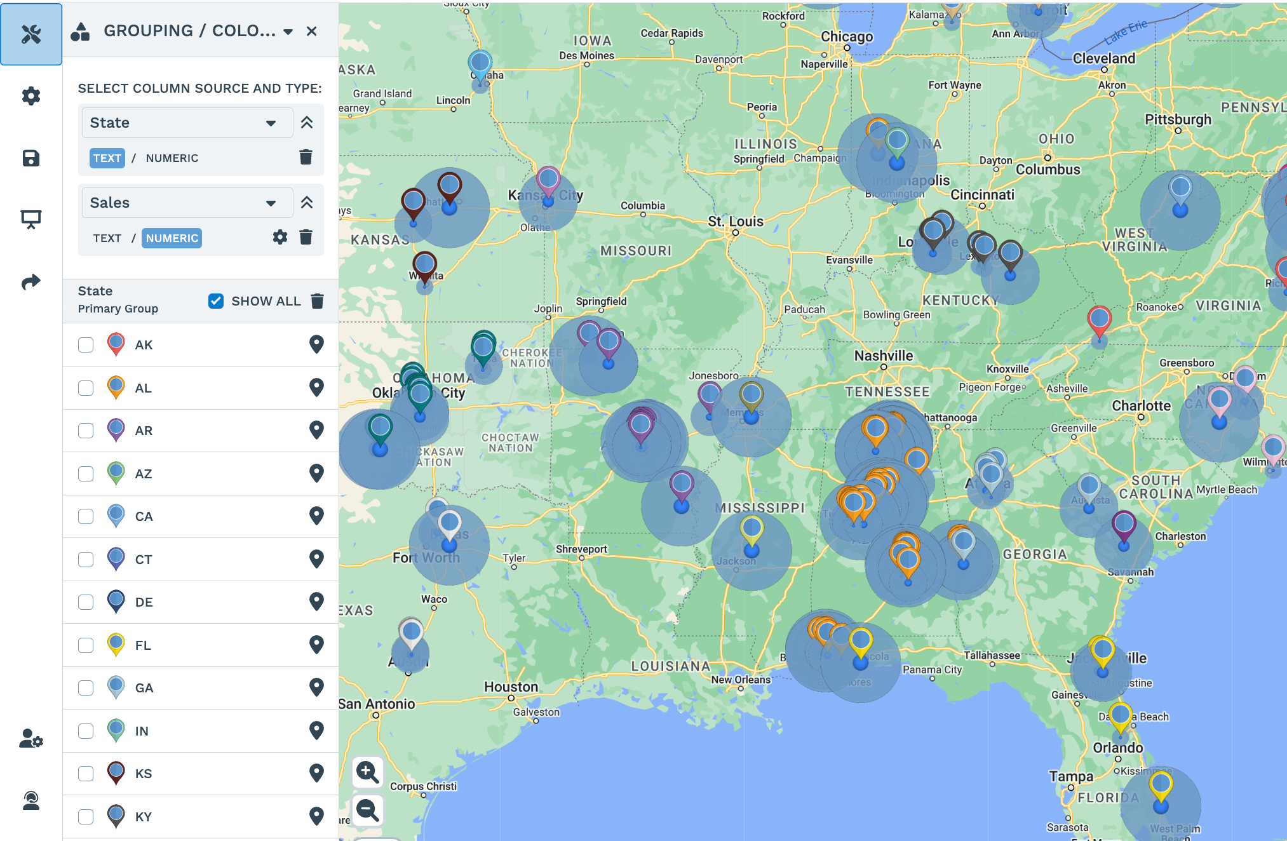The image size is (1287, 841).
Task: Open Sales numeric settings gear
Action: [280, 237]
